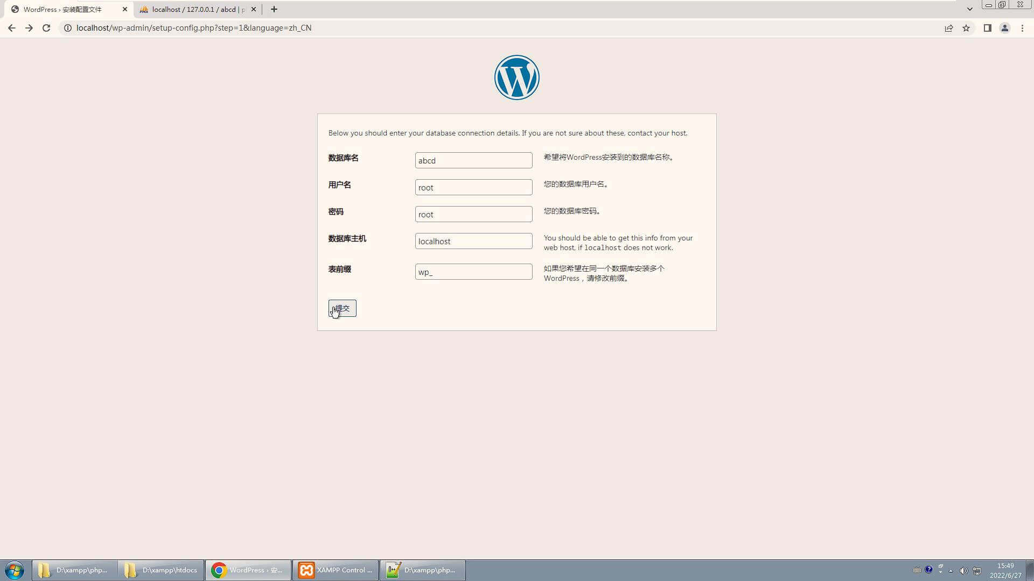Switch to Chrome WordPress taskbar item
1034x581 pixels.
coord(248,570)
